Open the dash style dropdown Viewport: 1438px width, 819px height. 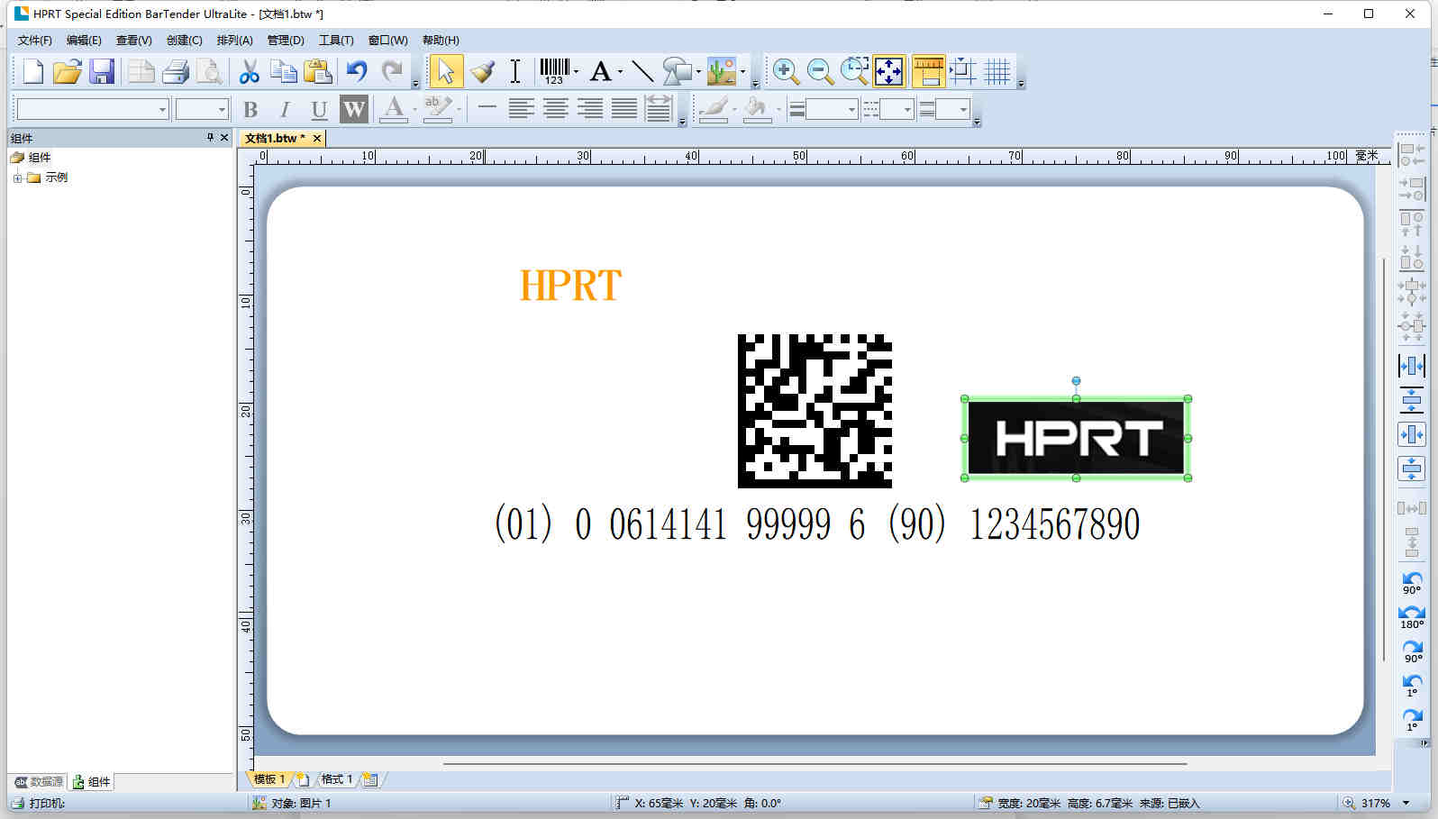coord(907,110)
